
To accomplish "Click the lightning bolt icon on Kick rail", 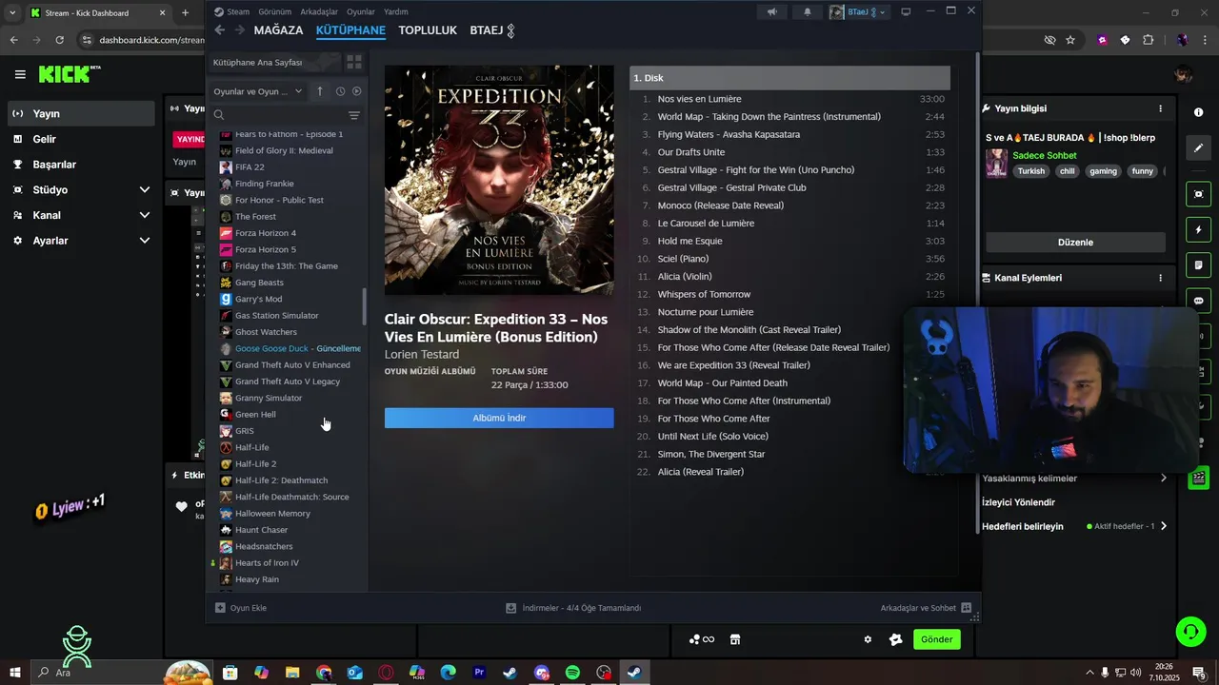I will pos(1198,230).
